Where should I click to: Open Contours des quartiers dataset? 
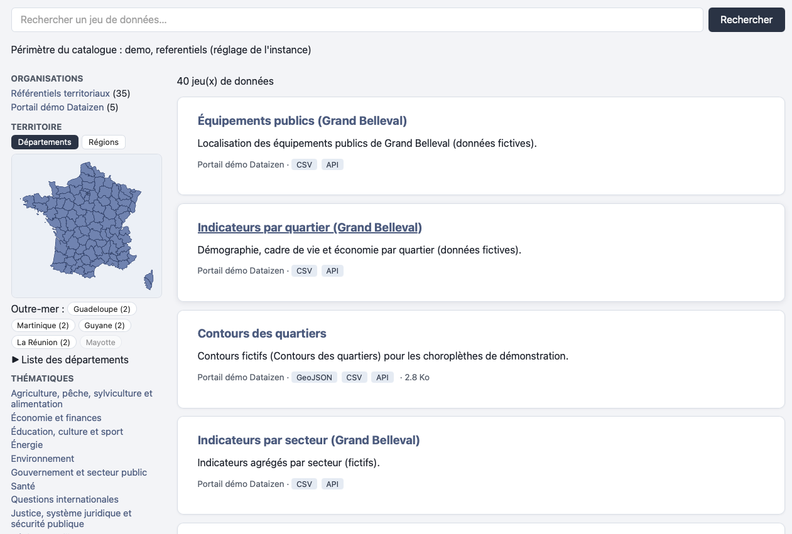(262, 333)
